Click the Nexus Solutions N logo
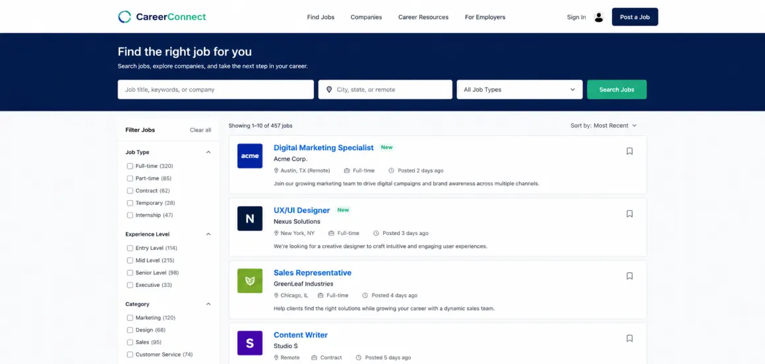Viewport: 765px width, 364px height. tap(250, 219)
